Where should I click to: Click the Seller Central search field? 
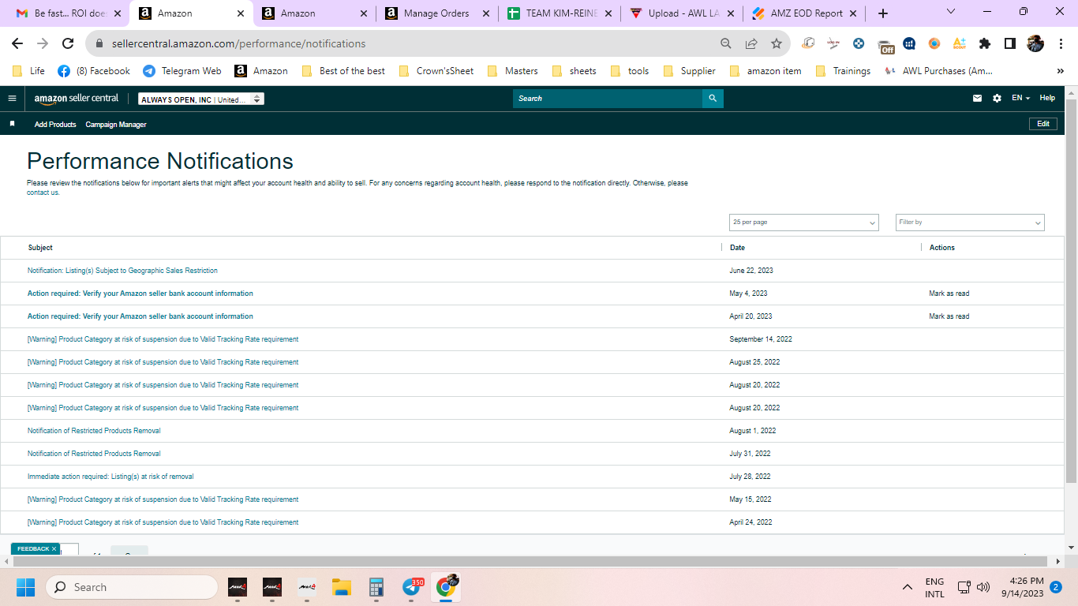[x=608, y=99]
